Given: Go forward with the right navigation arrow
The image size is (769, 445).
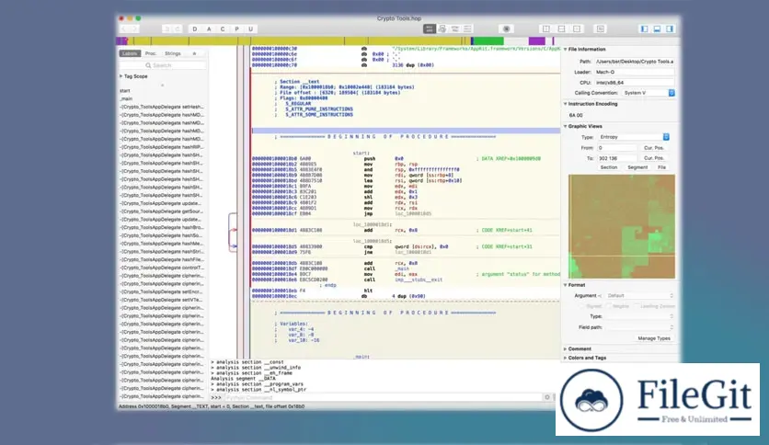Looking at the screenshot, I should point(133,29).
